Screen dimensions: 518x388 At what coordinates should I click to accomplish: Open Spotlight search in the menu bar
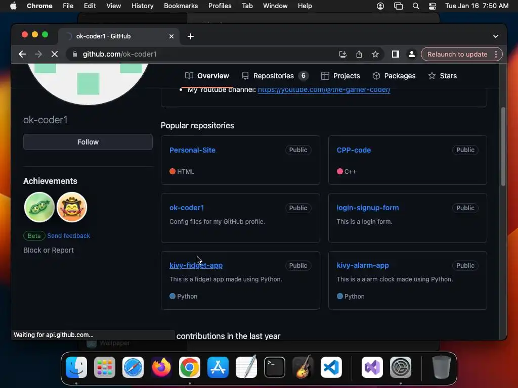416,6
